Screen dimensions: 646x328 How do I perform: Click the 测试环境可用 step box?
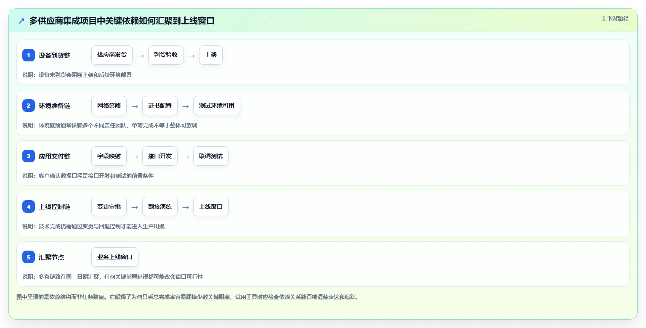(217, 106)
